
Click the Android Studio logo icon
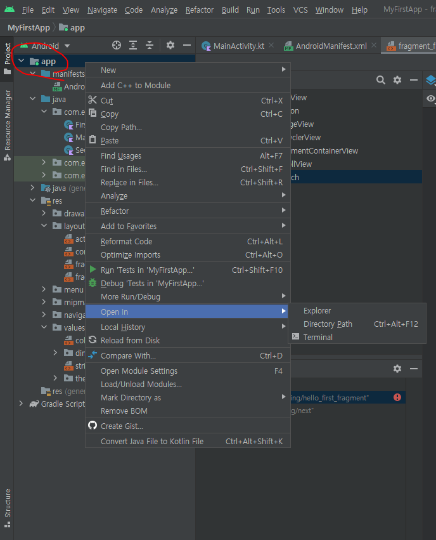[10, 10]
